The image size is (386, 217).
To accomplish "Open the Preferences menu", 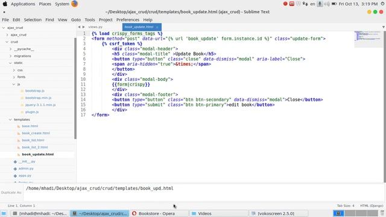I will 128,20.
